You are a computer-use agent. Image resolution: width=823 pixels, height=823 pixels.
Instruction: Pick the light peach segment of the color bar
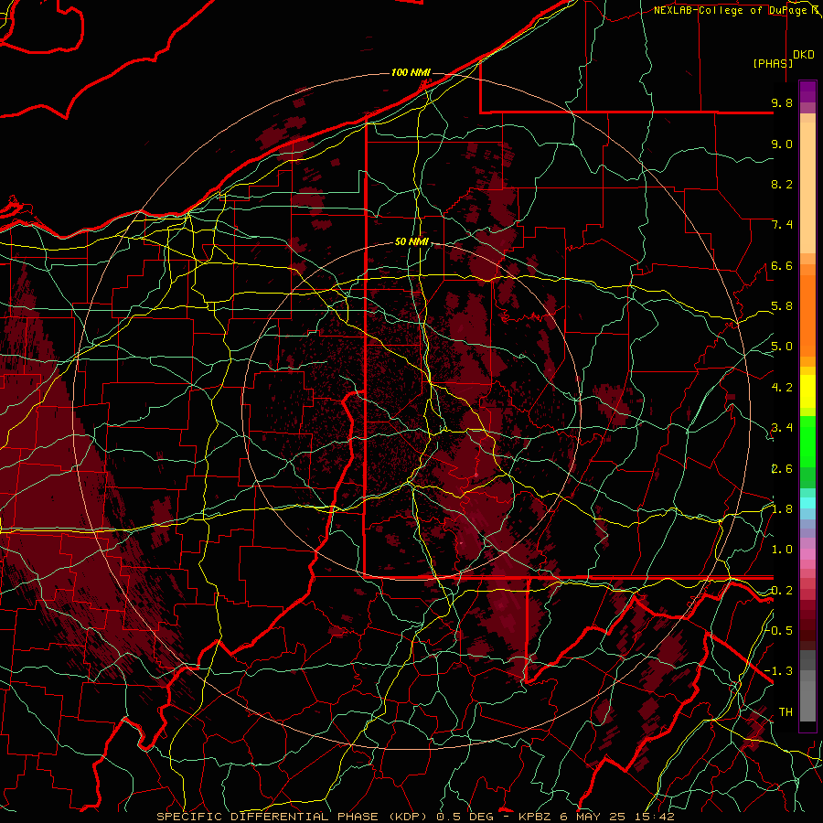pyautogui.click(x=807, y=187)
